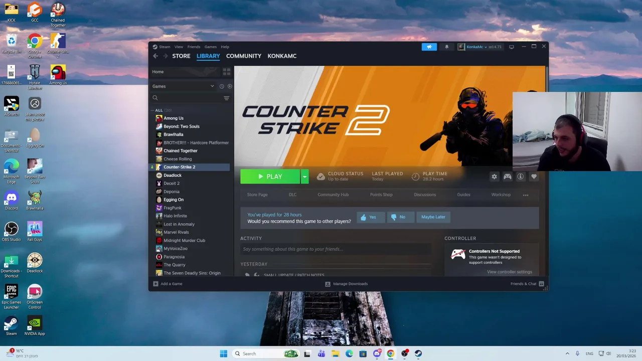Open Manage Downloads
The height and width of the screenshot is (361, 642).
point(346,284)
